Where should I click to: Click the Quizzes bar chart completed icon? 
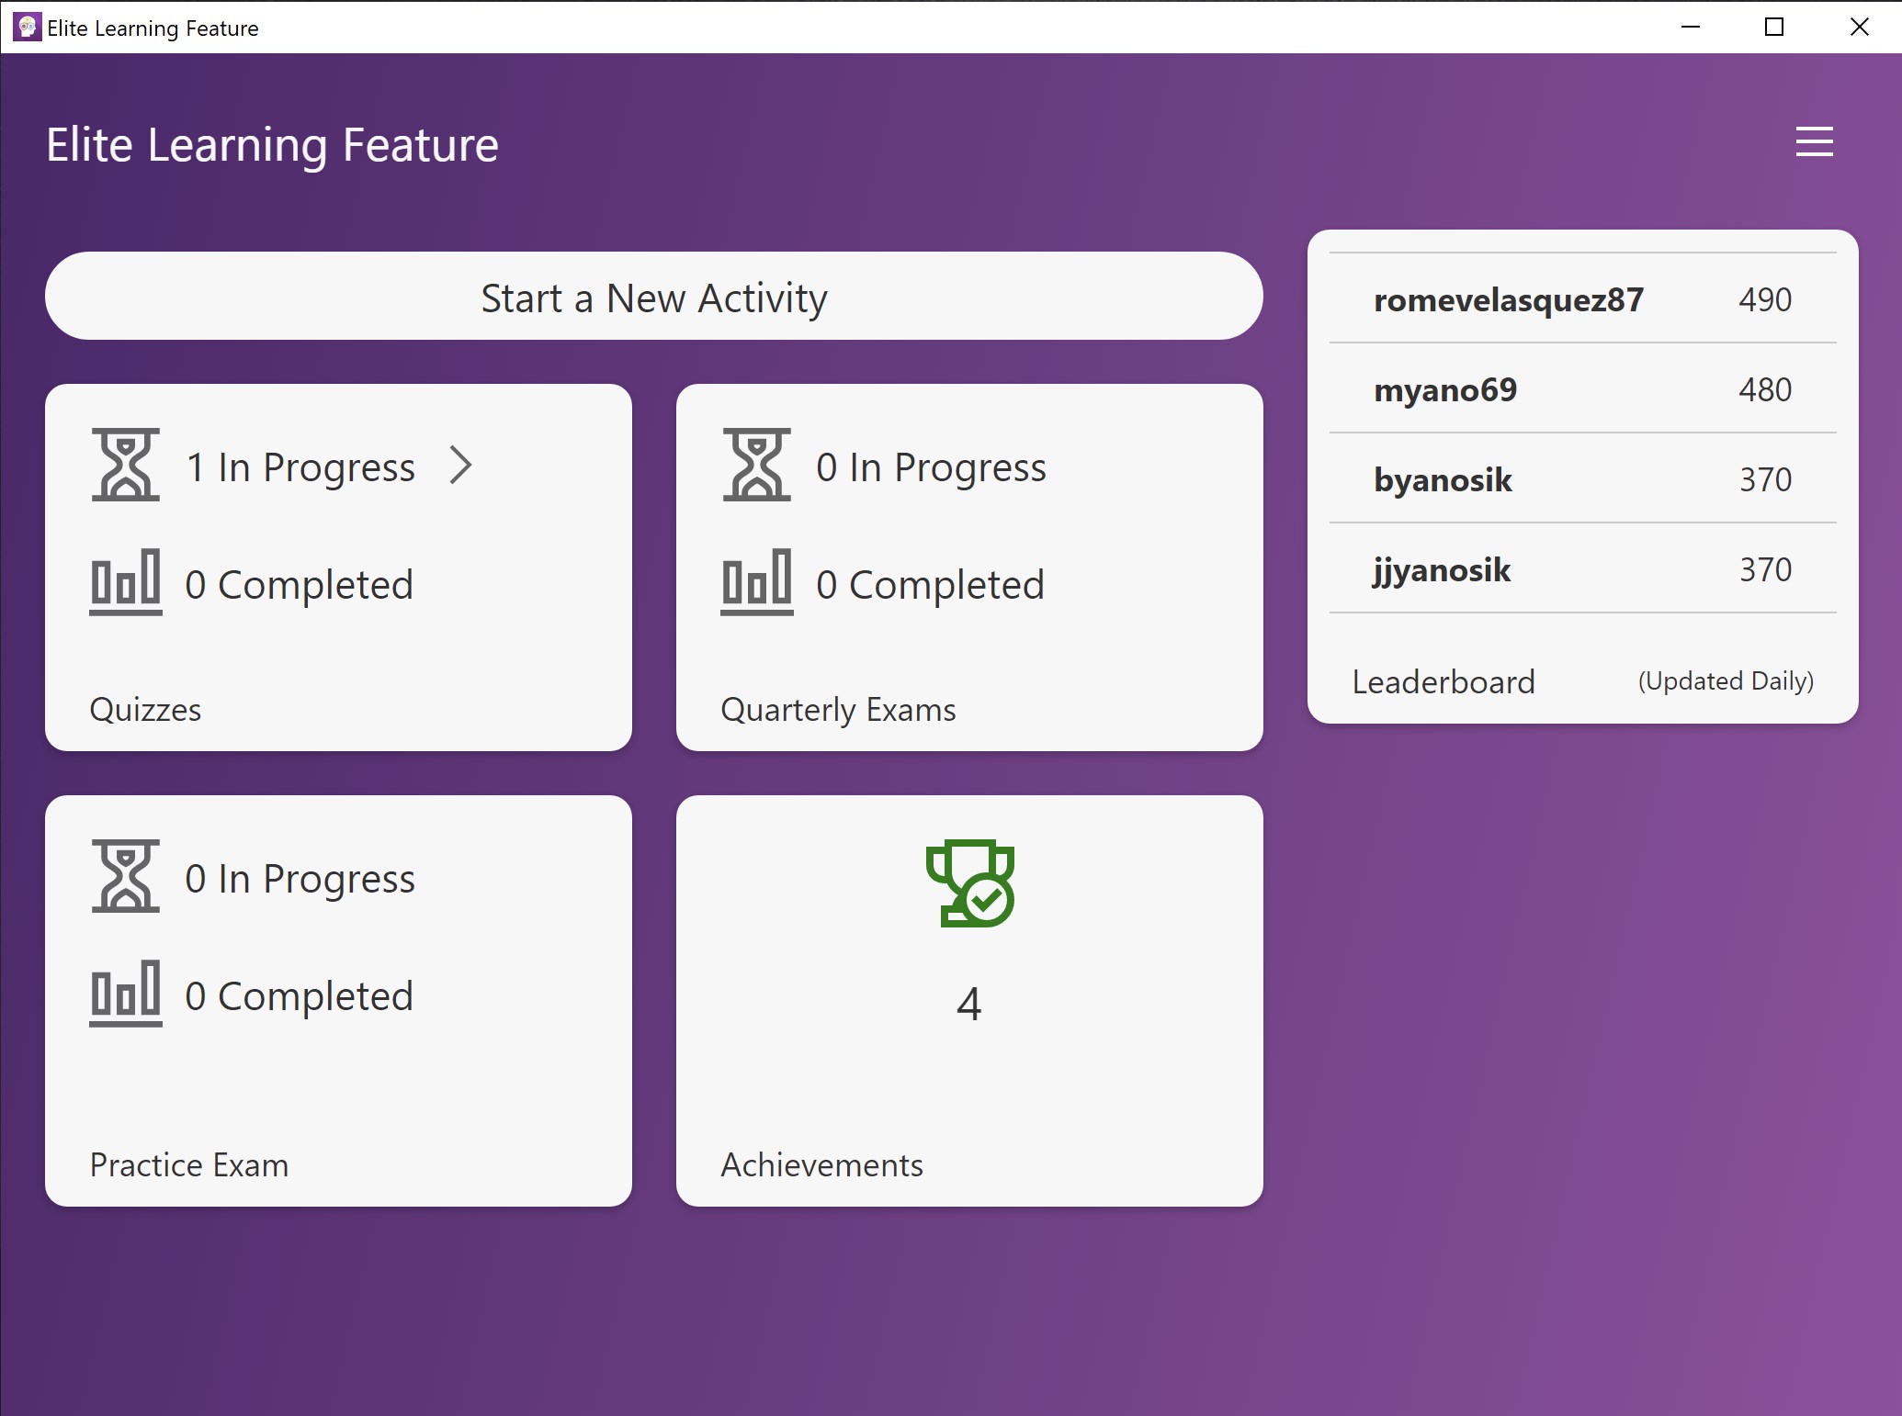(126, 582)
